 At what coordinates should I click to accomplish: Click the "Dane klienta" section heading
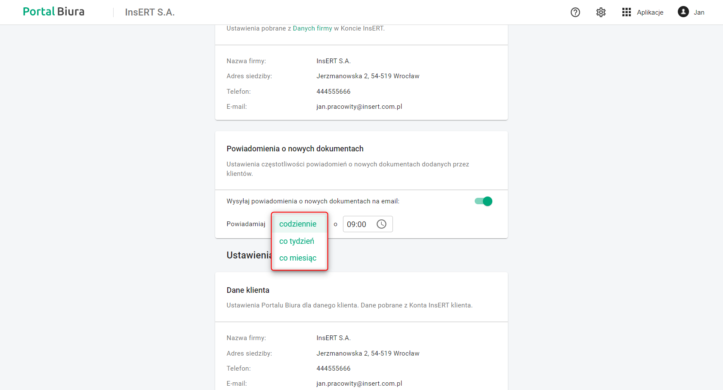pyautogui.click(x=248, y=290)
